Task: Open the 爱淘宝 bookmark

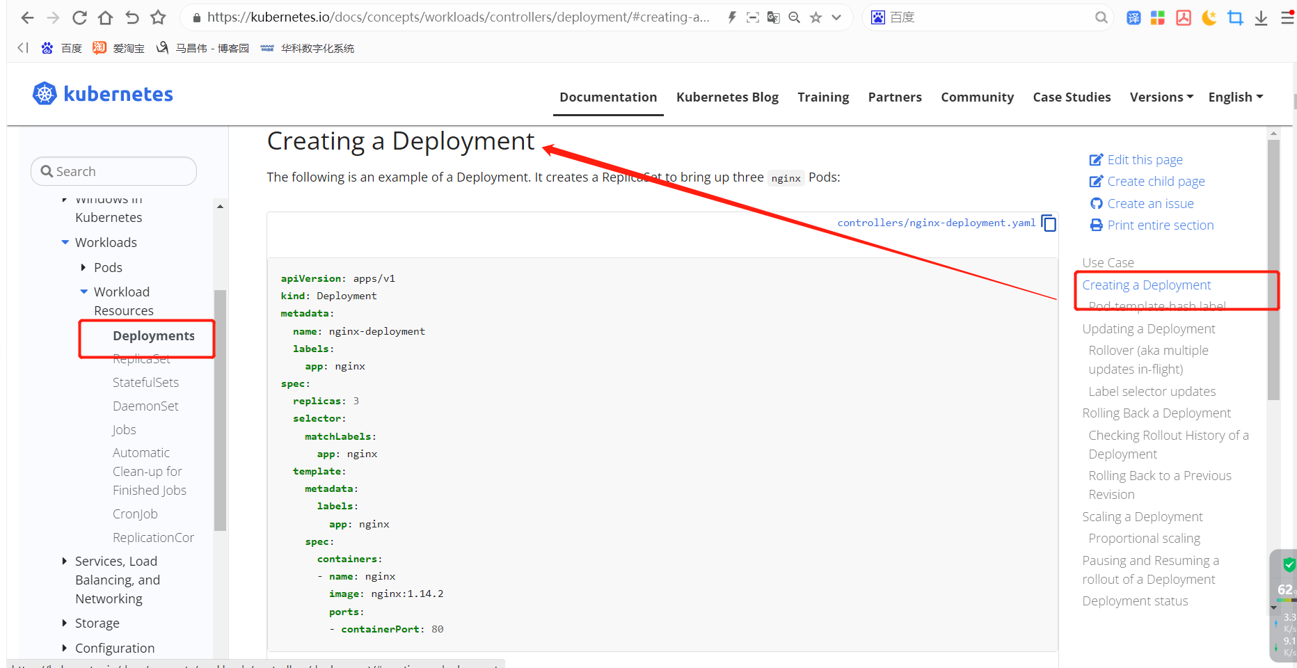Action: [x=119, y=48]
